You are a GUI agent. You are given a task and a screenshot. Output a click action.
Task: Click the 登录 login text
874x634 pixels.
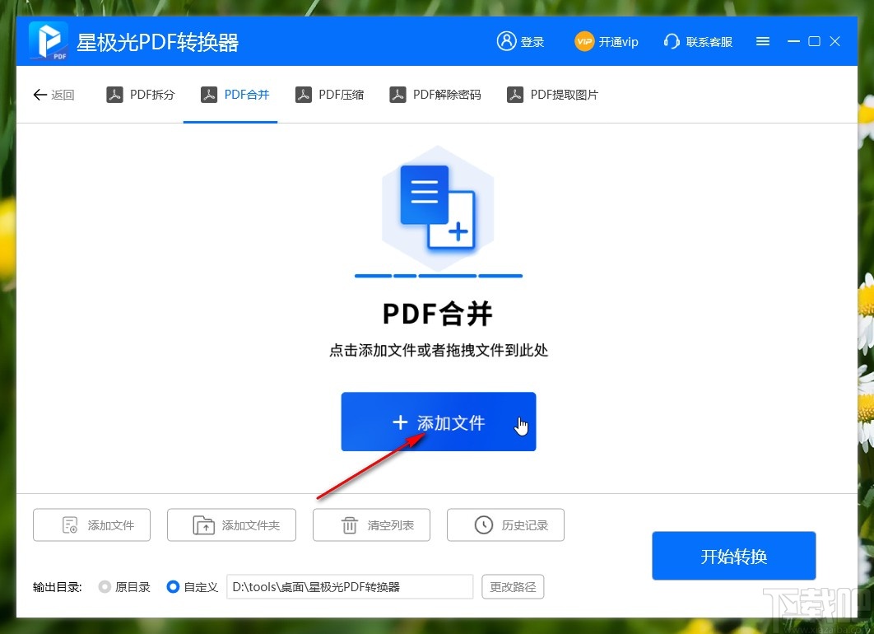(x=532, y=42)
